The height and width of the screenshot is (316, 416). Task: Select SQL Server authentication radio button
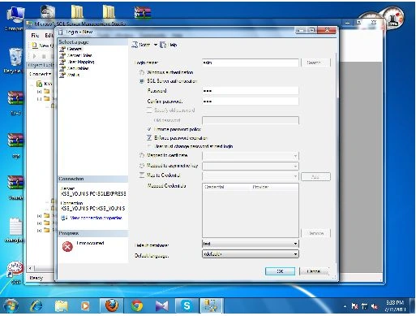[x=142, y=81]
